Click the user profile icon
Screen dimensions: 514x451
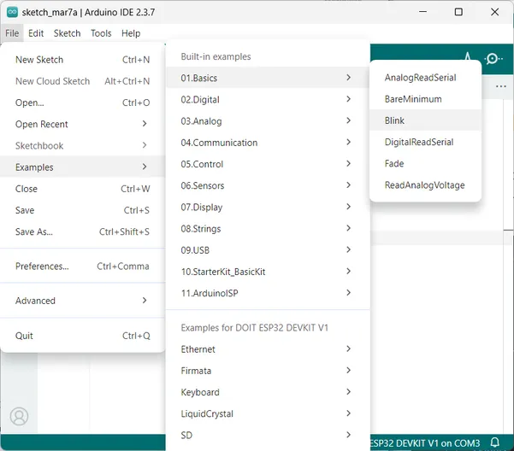pos(19,416)
